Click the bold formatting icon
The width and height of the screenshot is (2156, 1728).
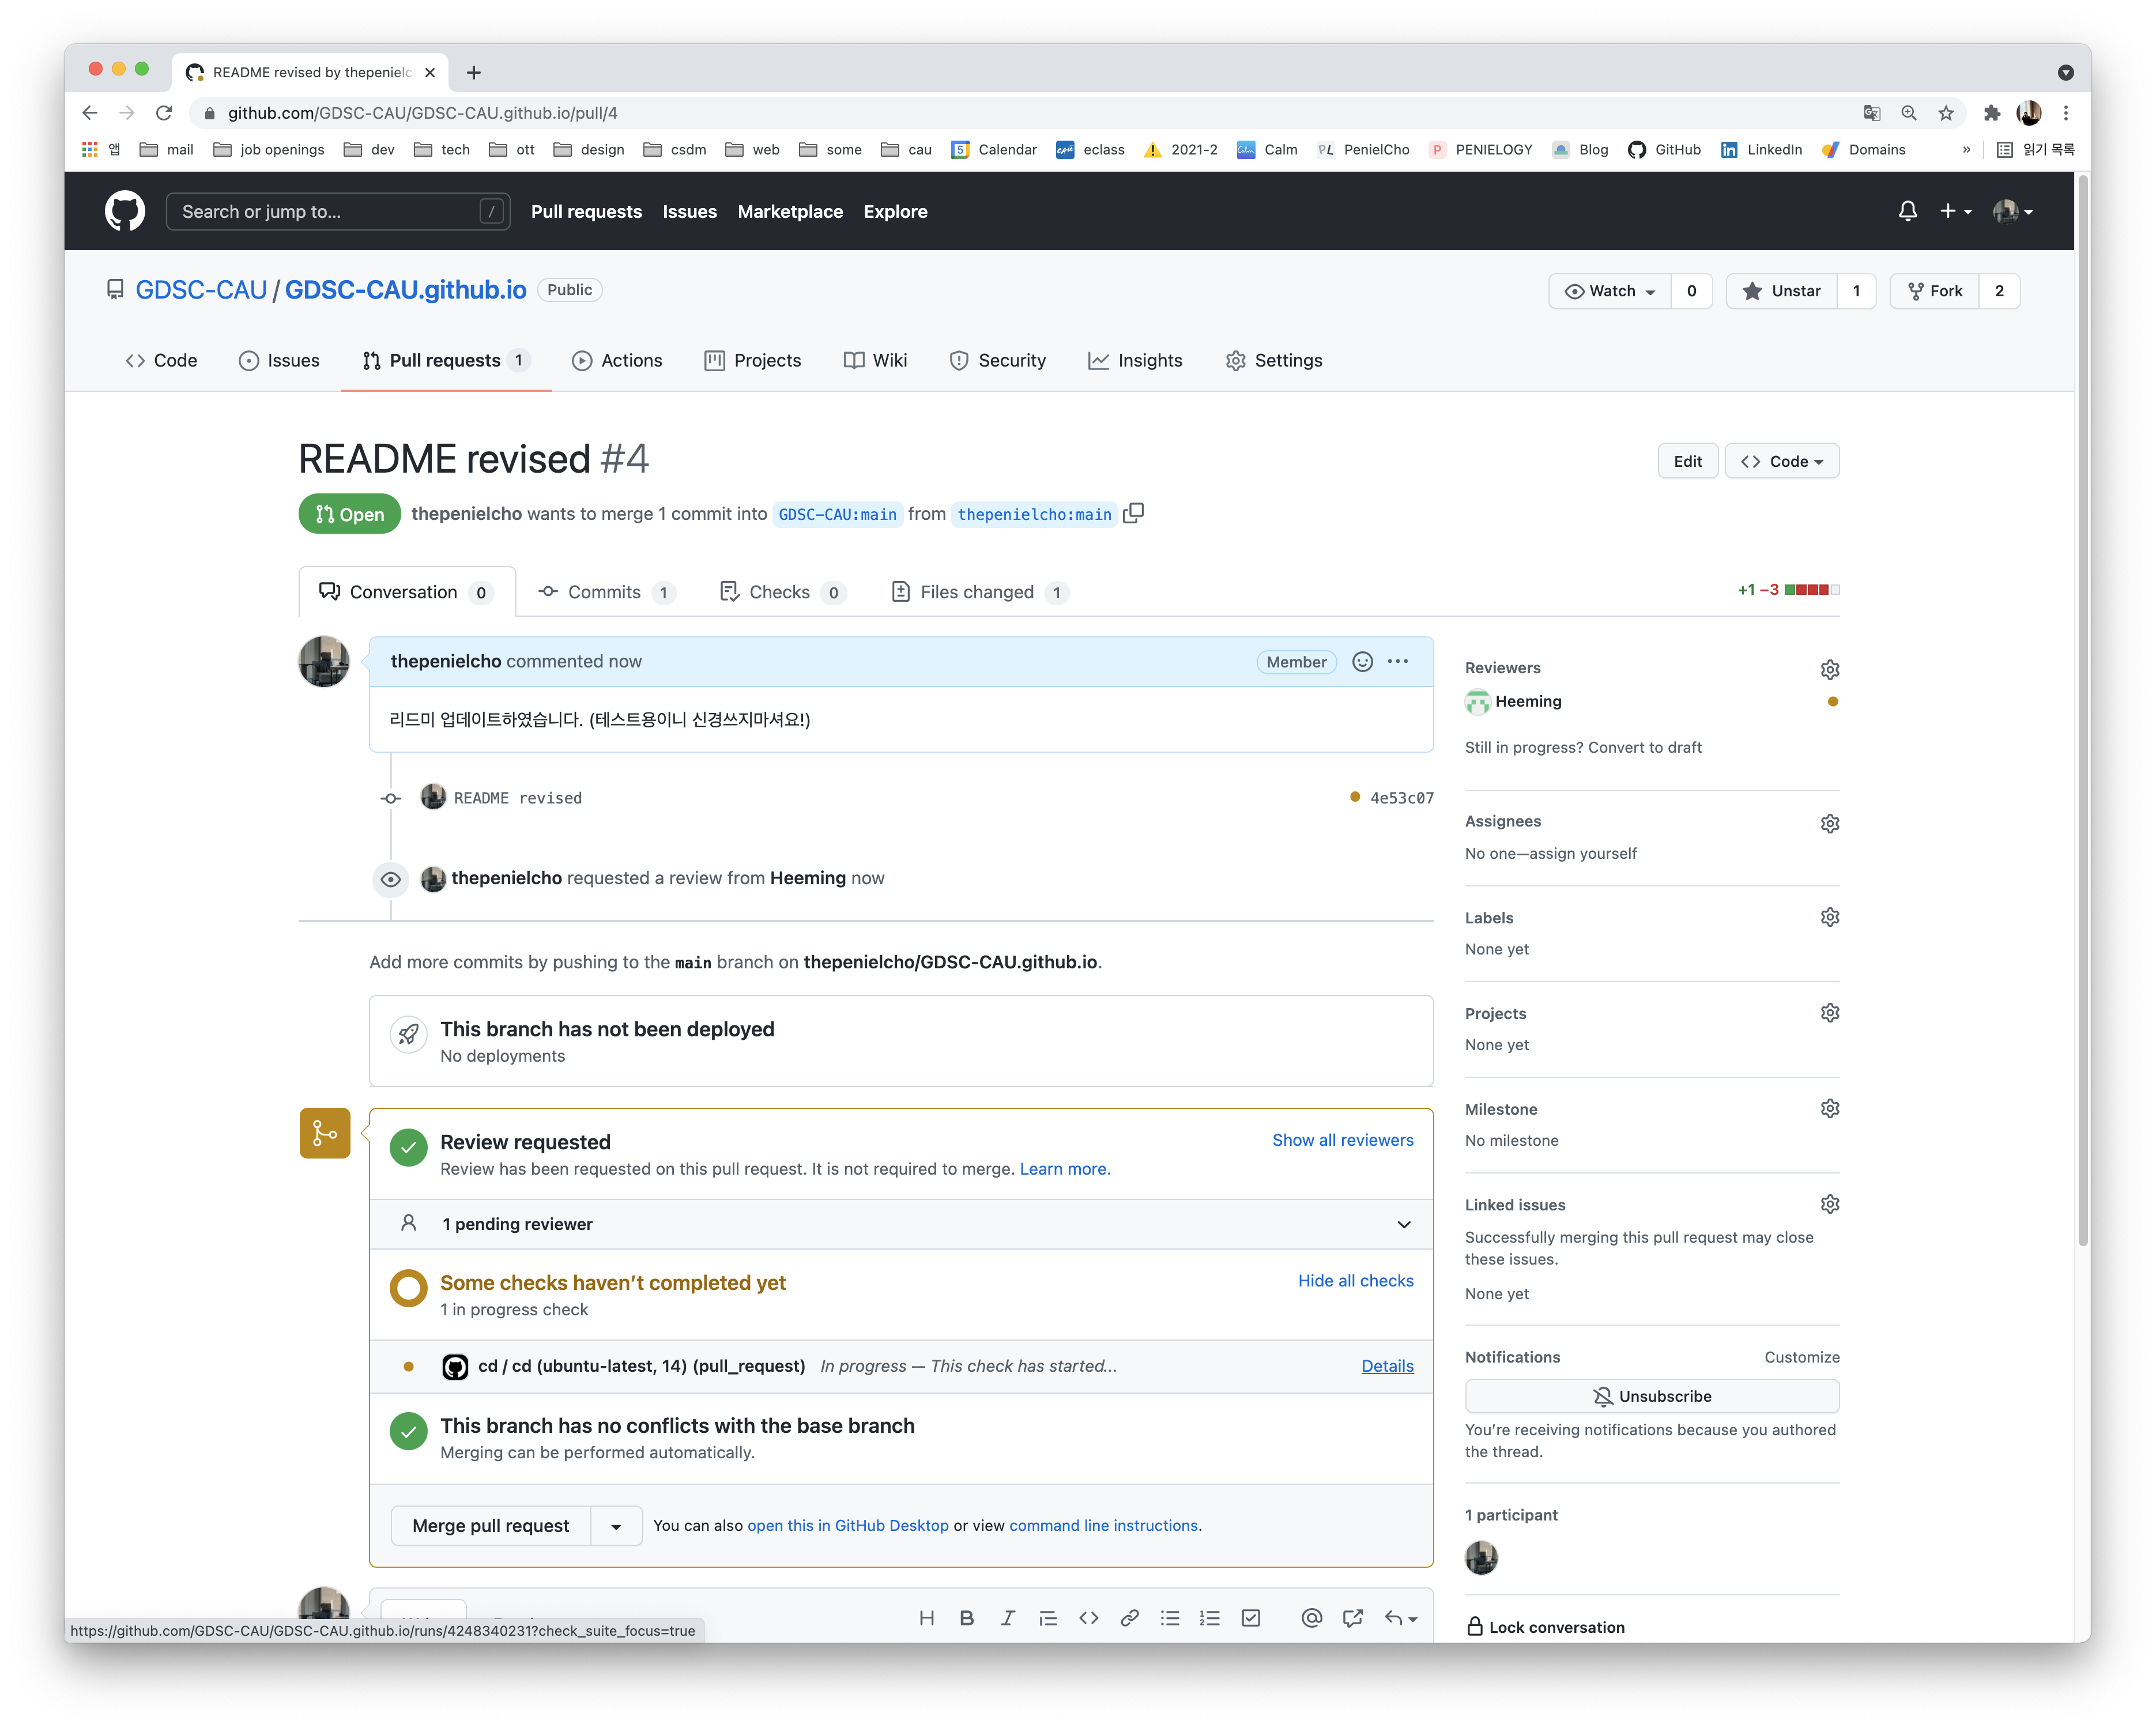pyautogui.click(x=967, y=1618)
